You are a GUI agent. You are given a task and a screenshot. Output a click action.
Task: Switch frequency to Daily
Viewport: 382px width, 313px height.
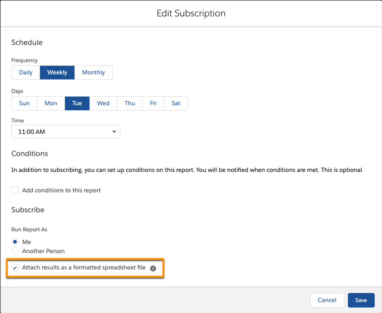[x=25, y=72]
